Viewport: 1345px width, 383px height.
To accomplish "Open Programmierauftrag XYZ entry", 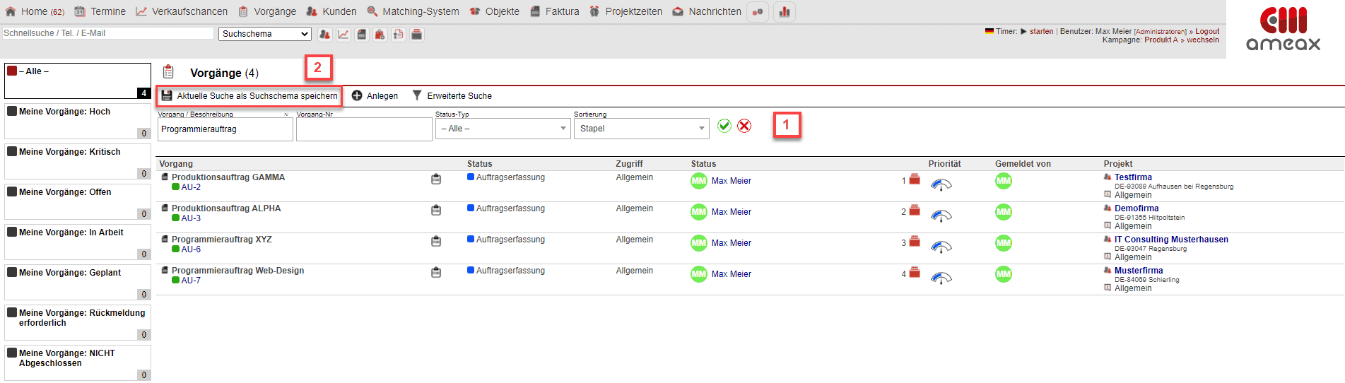I will coord(222,240).
